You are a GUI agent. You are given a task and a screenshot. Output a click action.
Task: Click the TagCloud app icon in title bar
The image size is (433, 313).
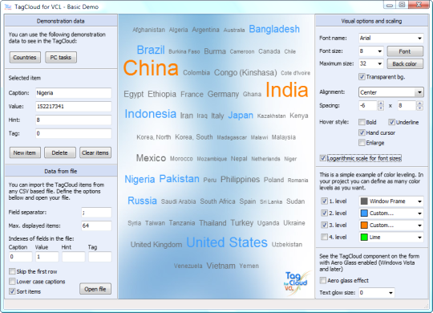(8, 6)
